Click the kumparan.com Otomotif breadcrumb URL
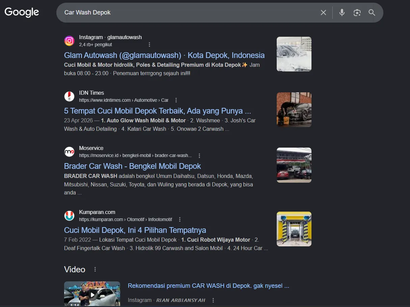410x307 pixels. [x=126, y=219]
